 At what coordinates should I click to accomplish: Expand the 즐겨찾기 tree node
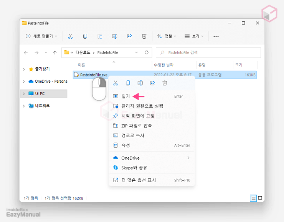point(24,69)
